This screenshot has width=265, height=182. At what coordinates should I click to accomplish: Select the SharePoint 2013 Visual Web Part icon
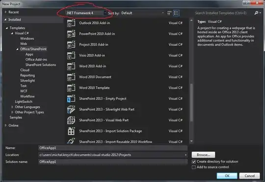pos(71,120)
